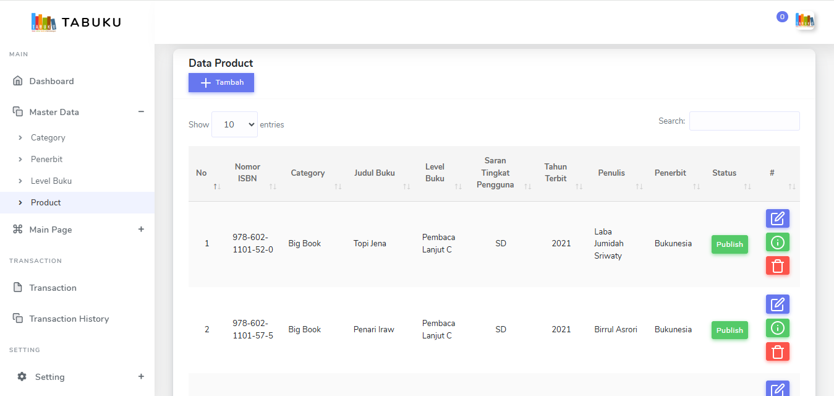Open the user profile avatar
This screenshot has height=396, width=834.
(804, 21)
